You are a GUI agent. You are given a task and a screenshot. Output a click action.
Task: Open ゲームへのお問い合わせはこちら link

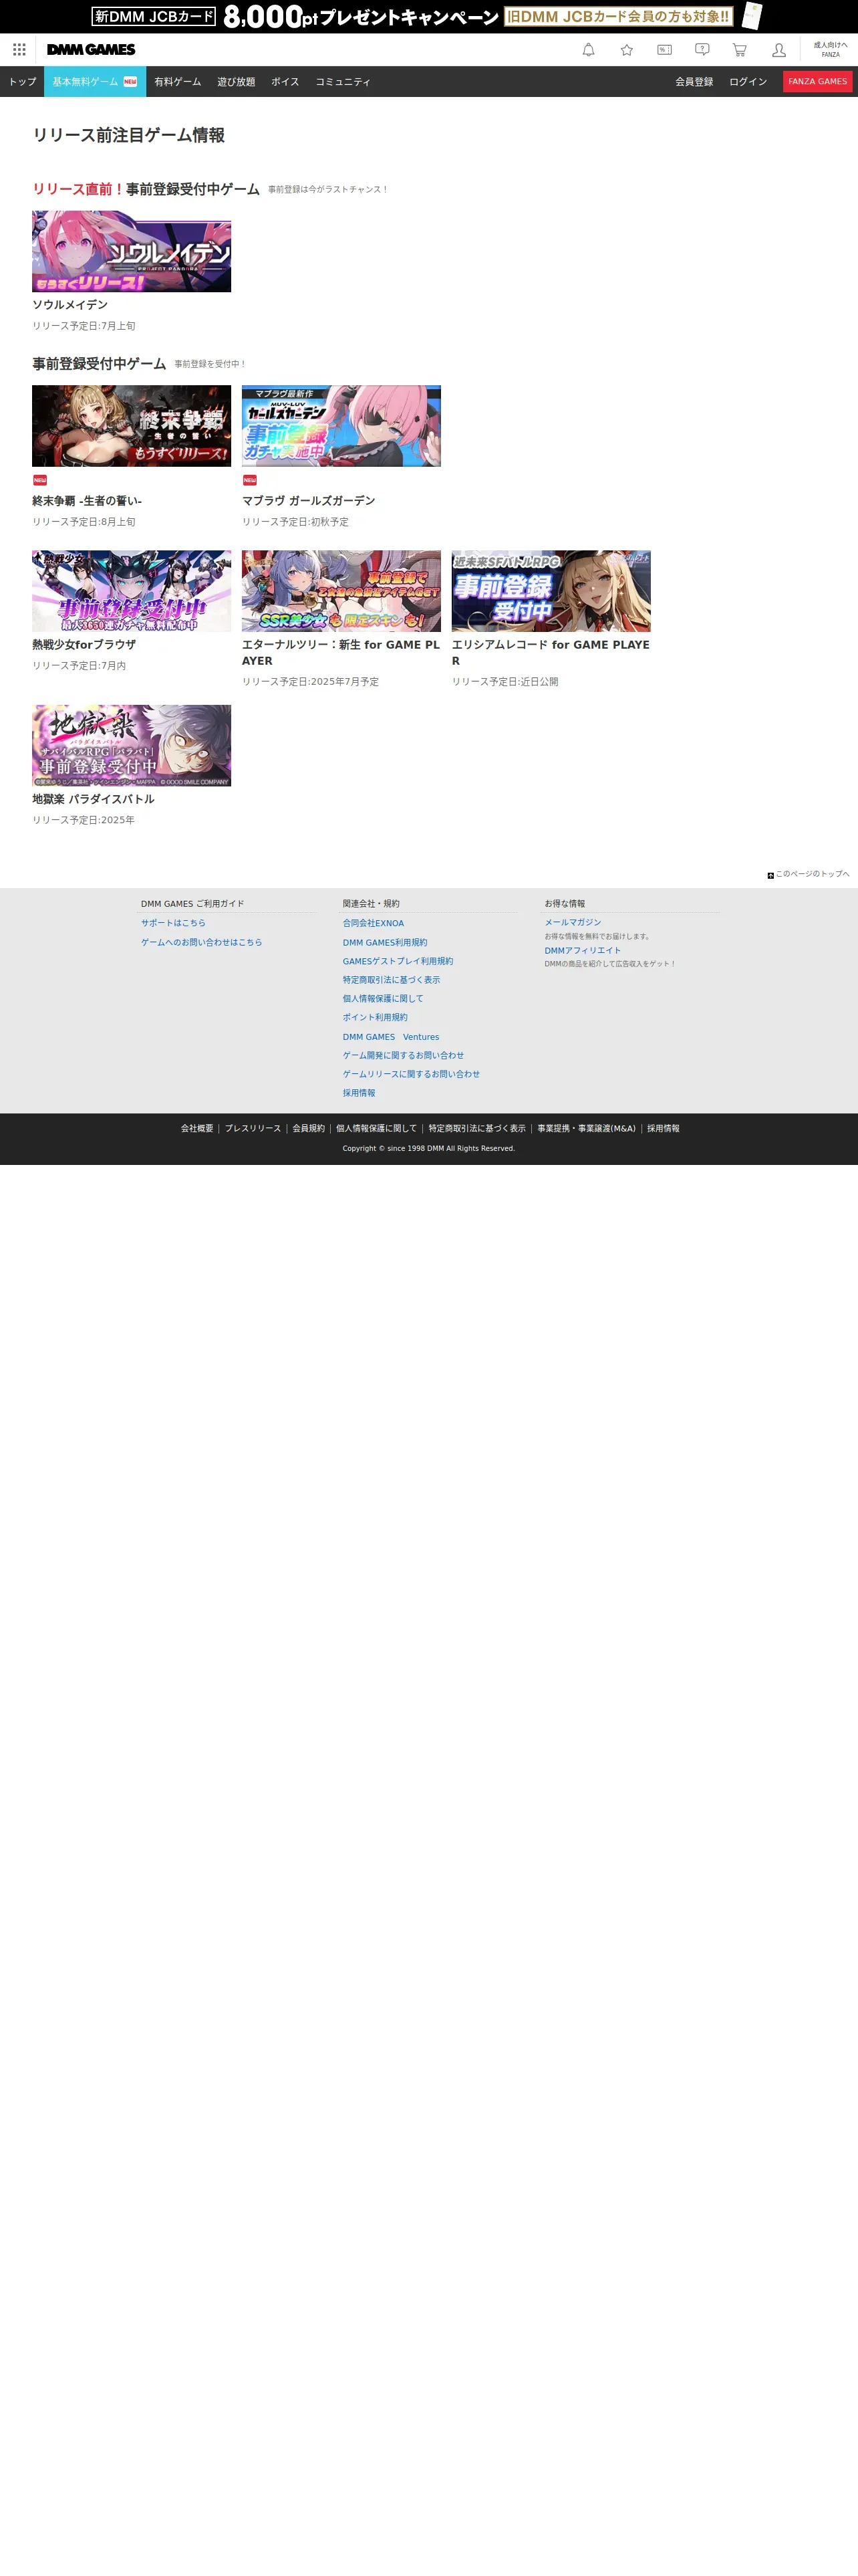coord(200,942)
